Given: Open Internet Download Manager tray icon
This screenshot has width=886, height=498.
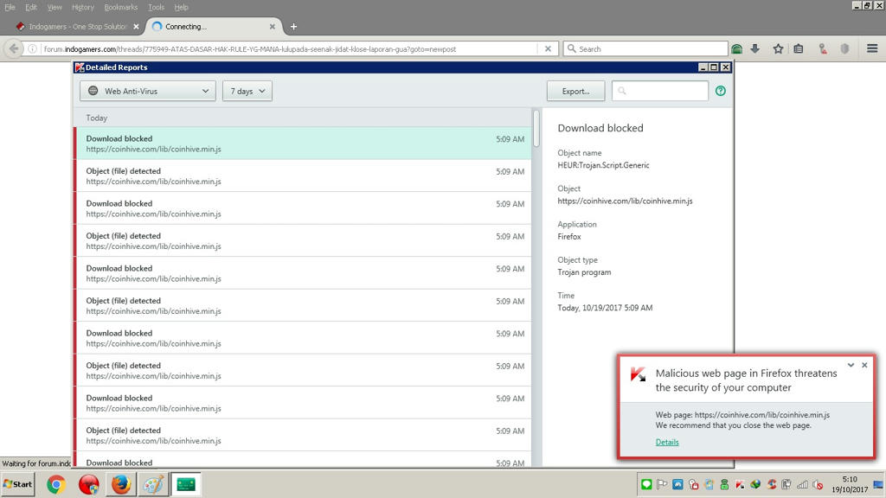Looking at the screenshot, I should coord(755,484).
